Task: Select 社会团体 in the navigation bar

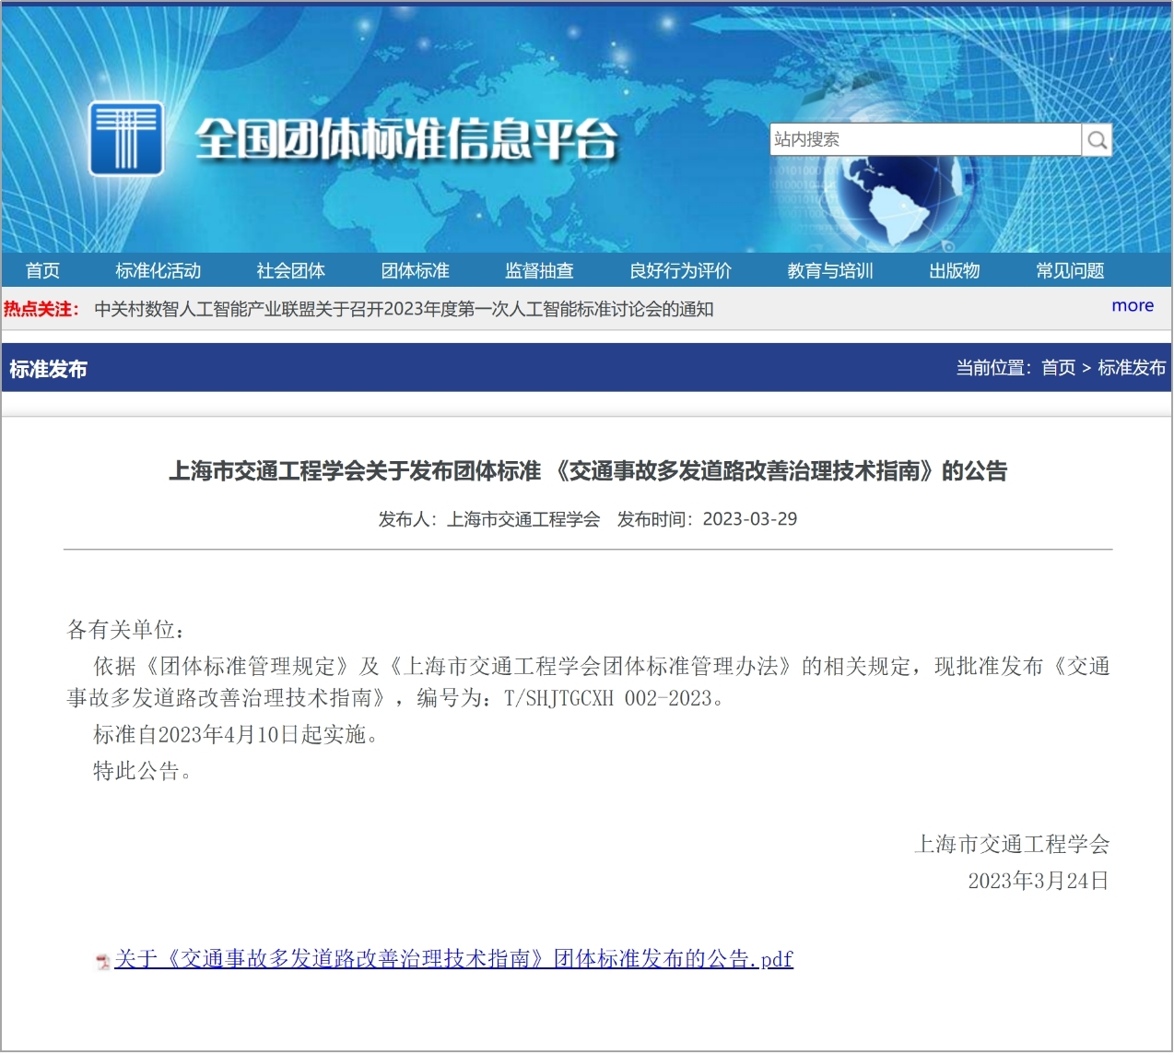Action: [290, 271]
